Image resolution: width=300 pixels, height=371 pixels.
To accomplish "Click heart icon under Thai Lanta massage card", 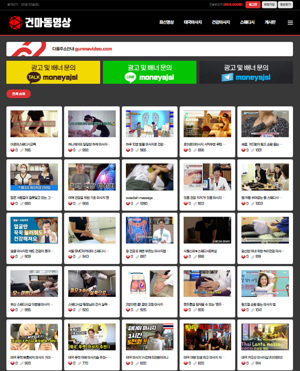I will [243, 363].
